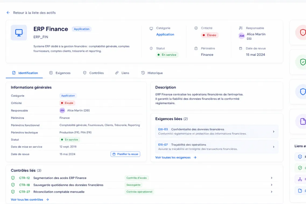306x204 pixels.
Task: Click the CTR-12 identifier
Action: pyautogui.click(x=24, y=178)
